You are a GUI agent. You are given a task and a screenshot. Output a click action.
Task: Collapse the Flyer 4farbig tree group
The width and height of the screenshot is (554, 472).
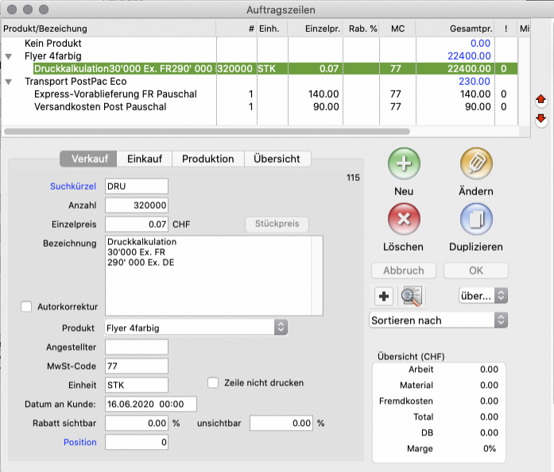(x=9, y=56)
